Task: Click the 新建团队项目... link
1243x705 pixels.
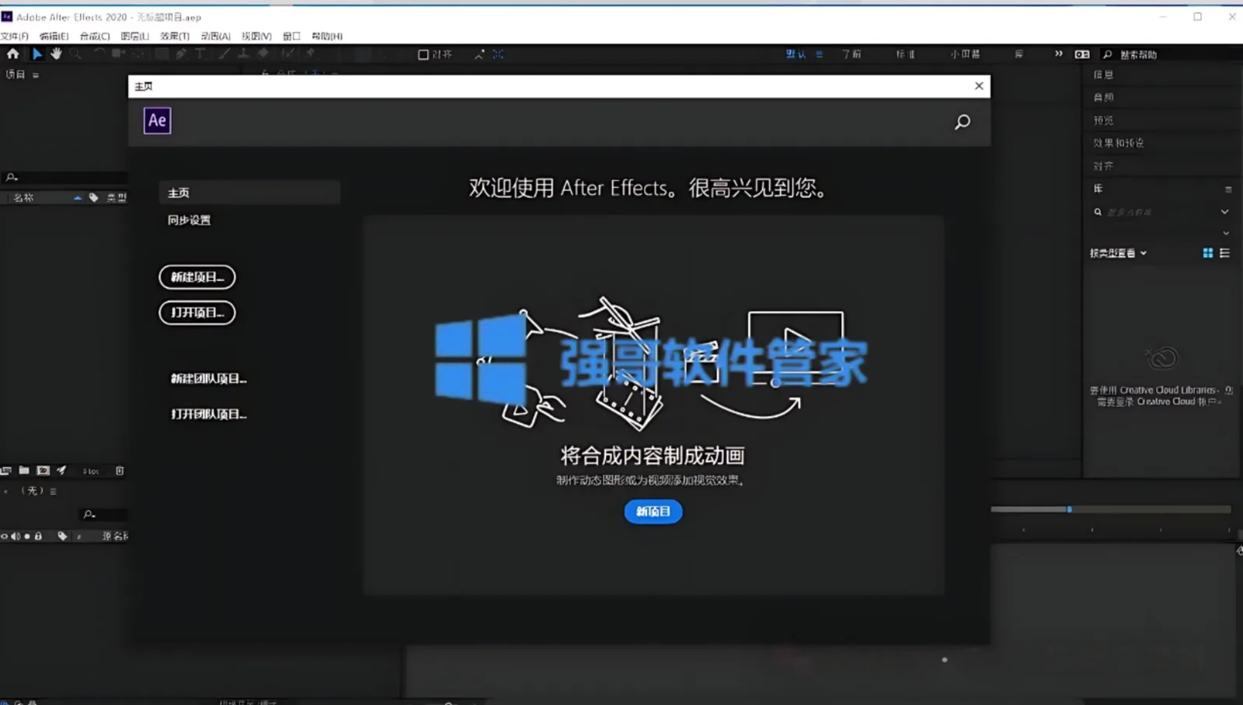Action: coord(209,379)
